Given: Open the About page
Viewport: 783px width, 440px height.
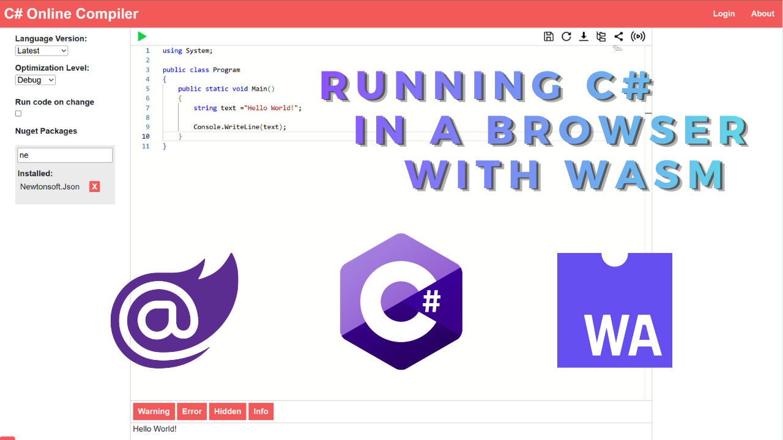Looking at the screenshot, I should pos(763,13).
